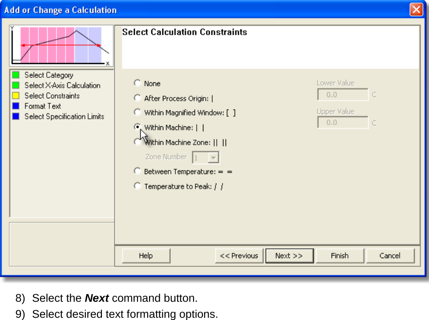This screenshot has height=320, width=429.
Task: Go back with the Previous button
Action: coord(239,255)
